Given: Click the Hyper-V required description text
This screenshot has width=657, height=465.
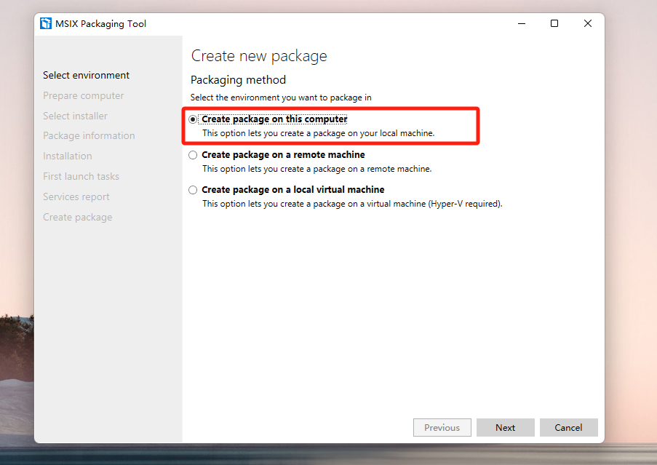Looking at the screenshot, I should click(352, 204).
